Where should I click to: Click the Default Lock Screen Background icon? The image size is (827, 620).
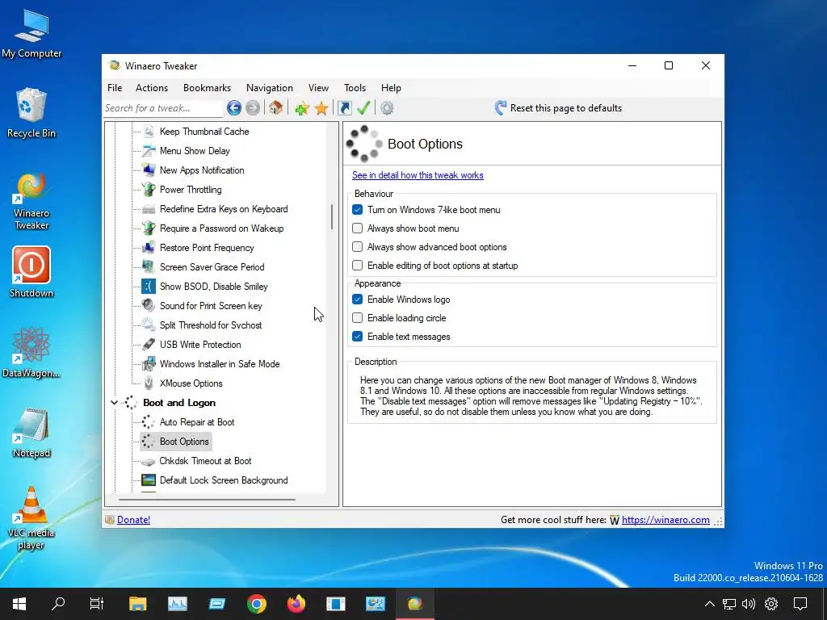[x=149, y=480]
